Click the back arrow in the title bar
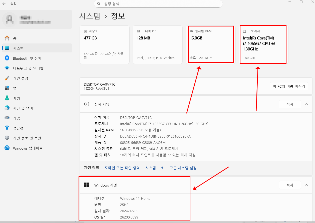 [4, 4]
